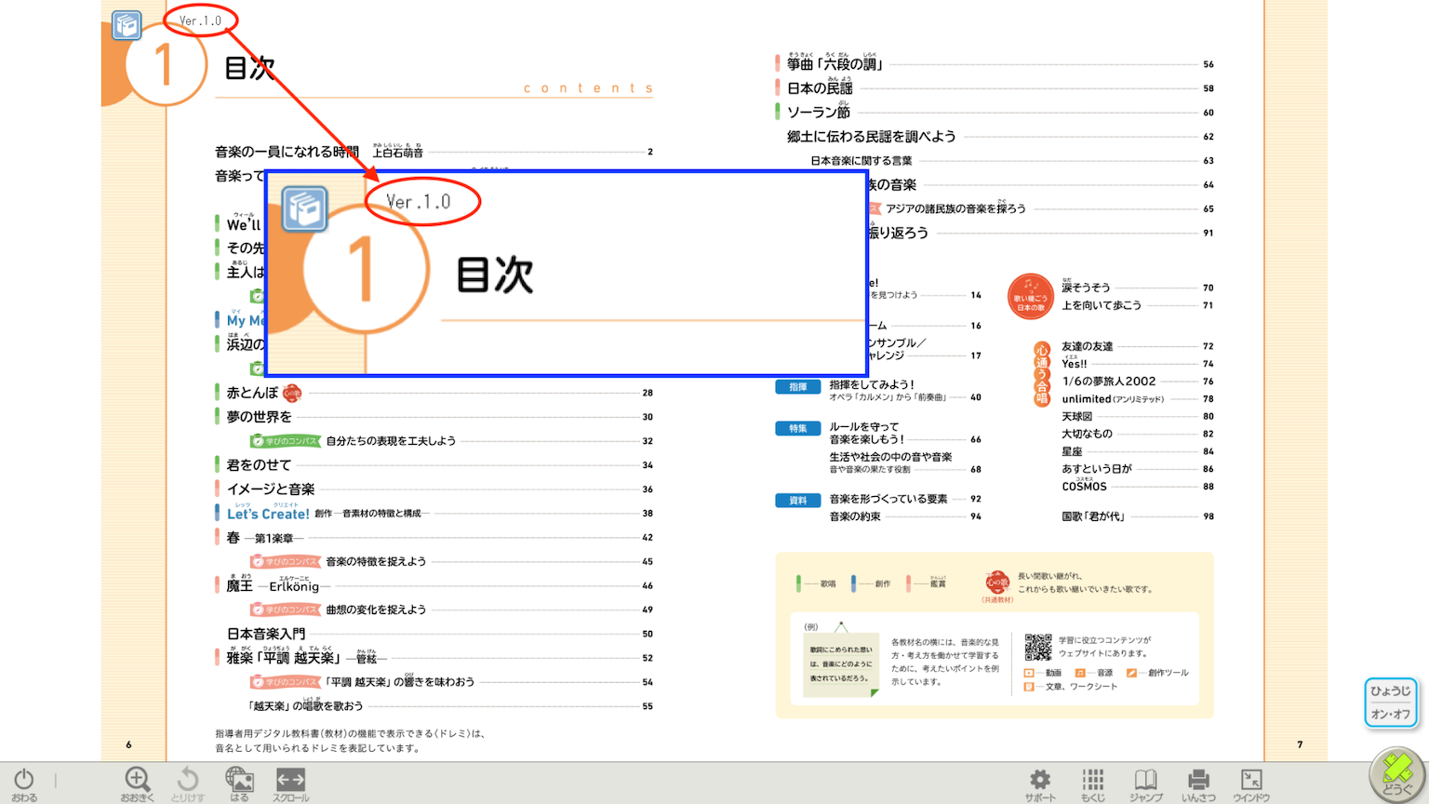Activate the スクロール scroll mode icon
The image size is (1429, 804).
[x=290, y=783]
